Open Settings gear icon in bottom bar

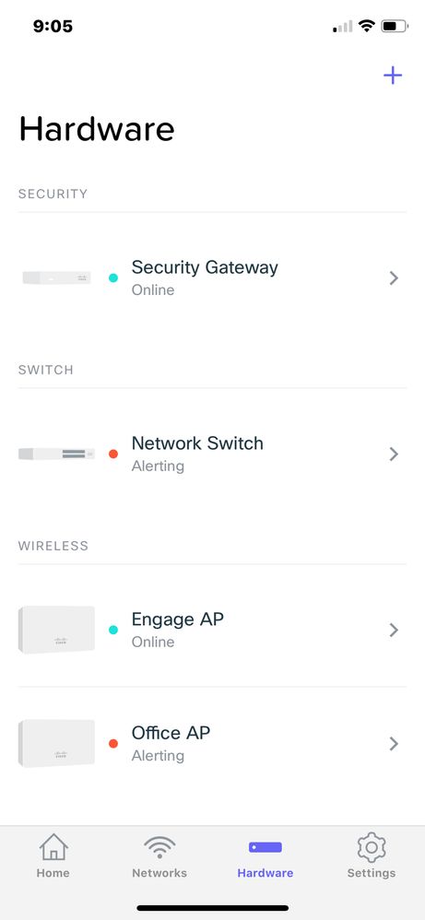point(371,847)
